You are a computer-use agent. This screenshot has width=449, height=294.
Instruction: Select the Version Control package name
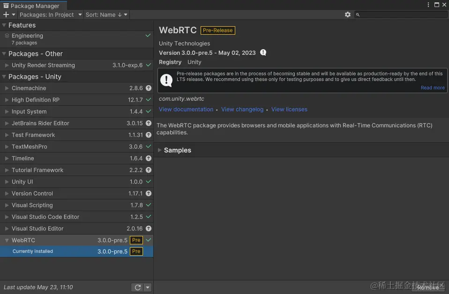pos(32,193)
